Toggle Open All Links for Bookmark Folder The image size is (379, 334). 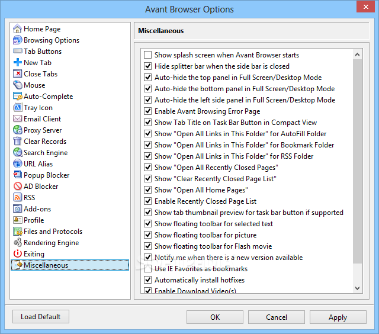[x=147, y=144]
